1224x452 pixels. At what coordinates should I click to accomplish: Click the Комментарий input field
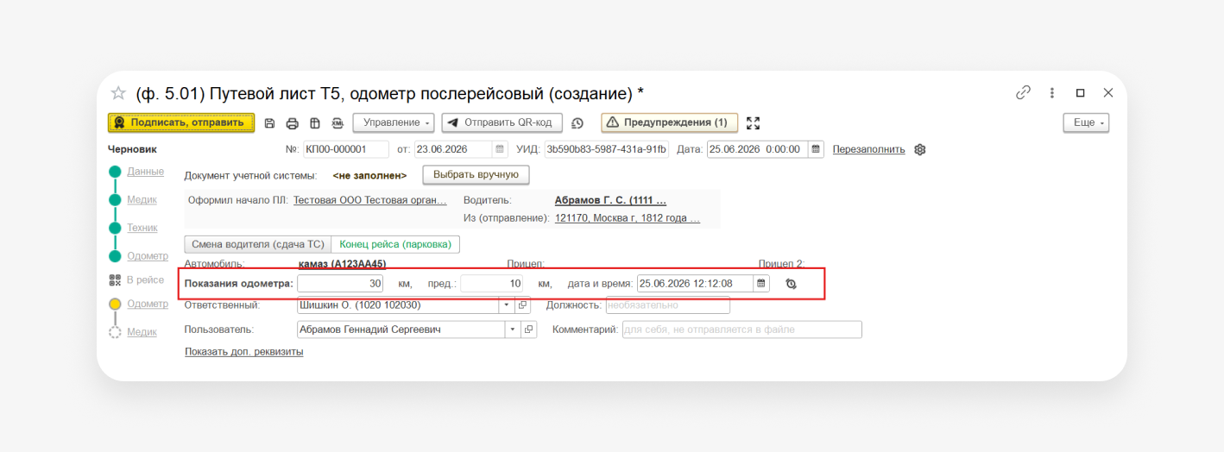point(742,330)
